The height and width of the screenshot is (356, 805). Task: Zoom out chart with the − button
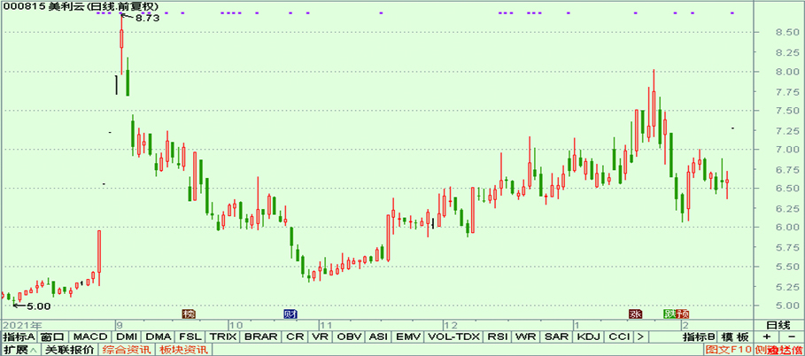click(791, 337)
